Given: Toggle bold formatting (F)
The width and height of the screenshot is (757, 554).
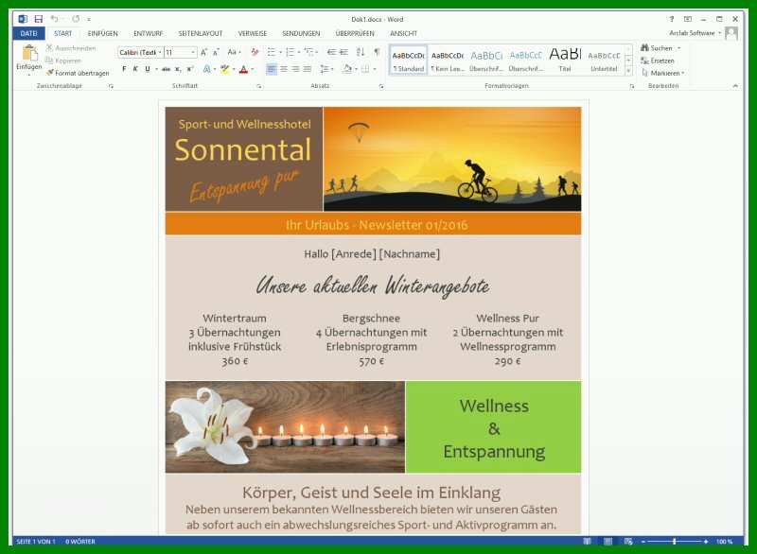Looking at the screenshot, I should pos(124,69).
